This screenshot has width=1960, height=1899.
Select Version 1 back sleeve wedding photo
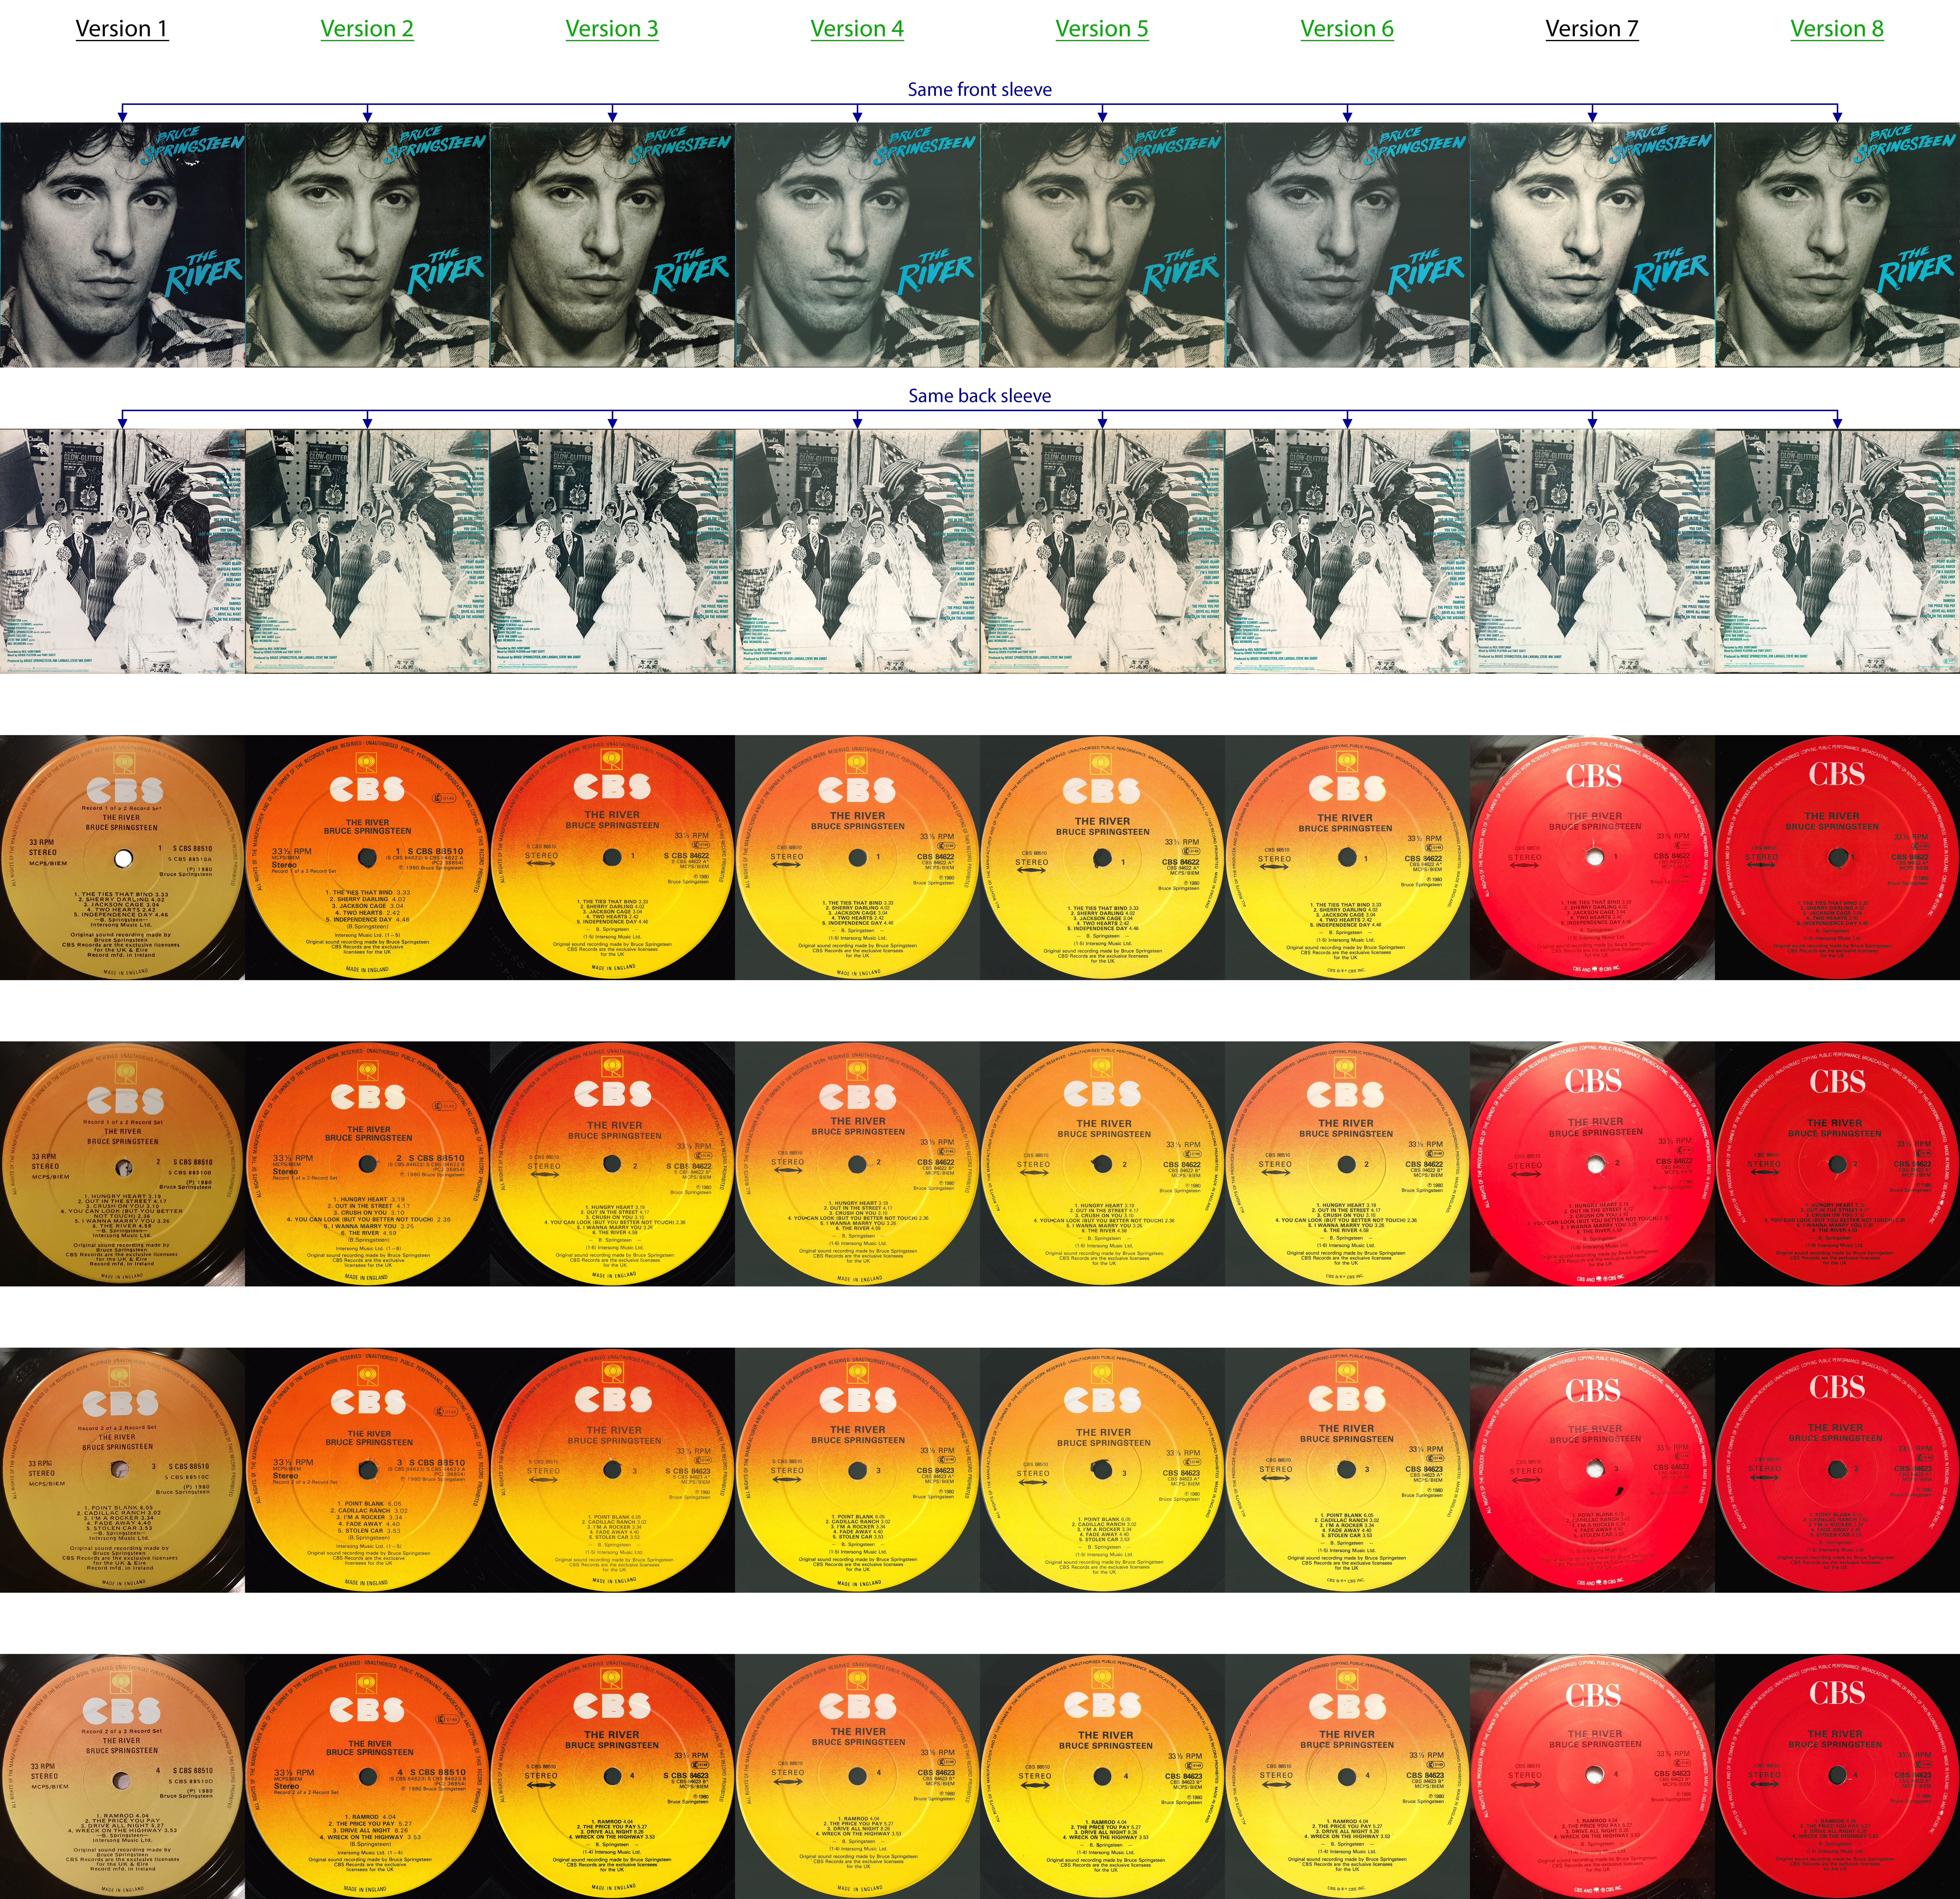[x=122, y=551]
